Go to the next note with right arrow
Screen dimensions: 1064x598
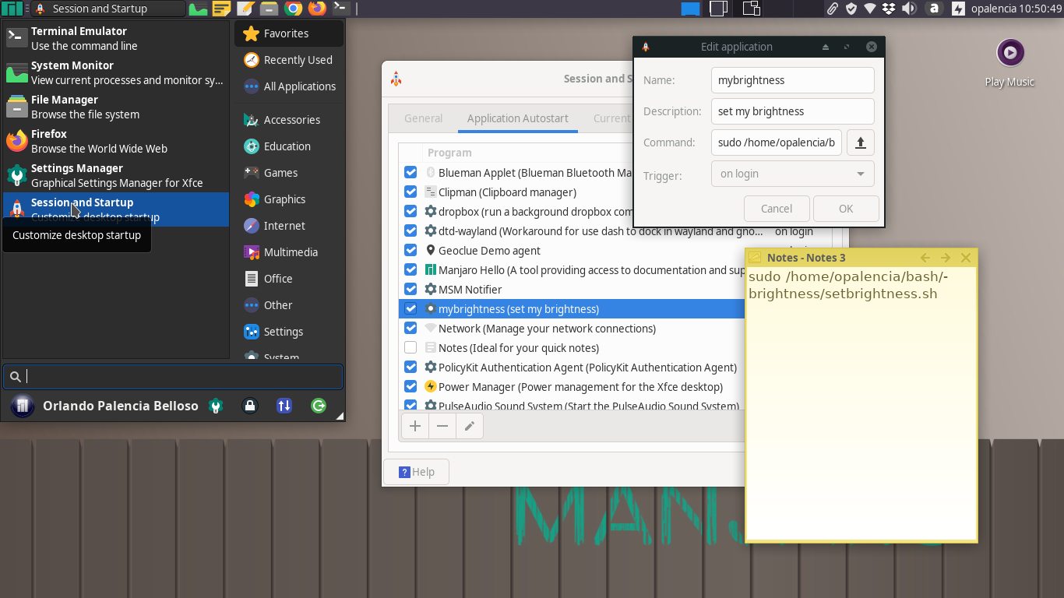[946, 258]
